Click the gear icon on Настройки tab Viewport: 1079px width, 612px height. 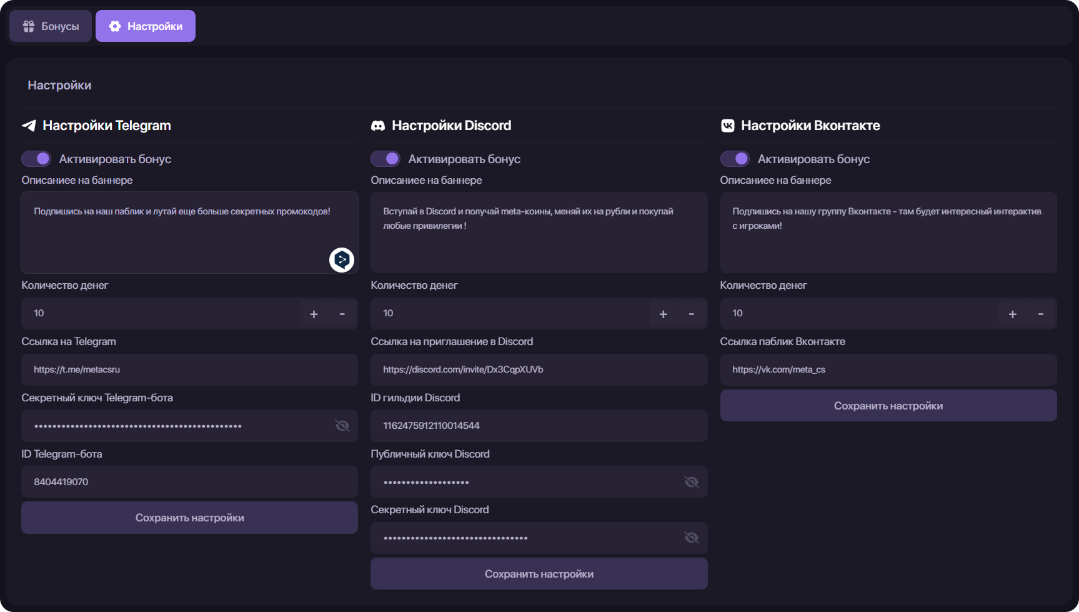click(x=115, y=26)
